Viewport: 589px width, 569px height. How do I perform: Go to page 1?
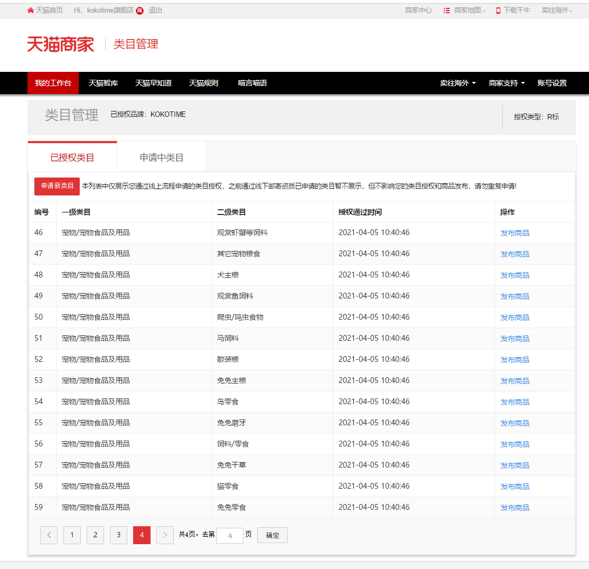coord(72,535)
